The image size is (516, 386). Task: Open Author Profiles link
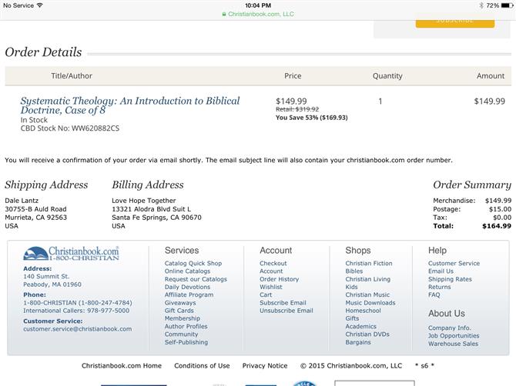tap(186, 326)
